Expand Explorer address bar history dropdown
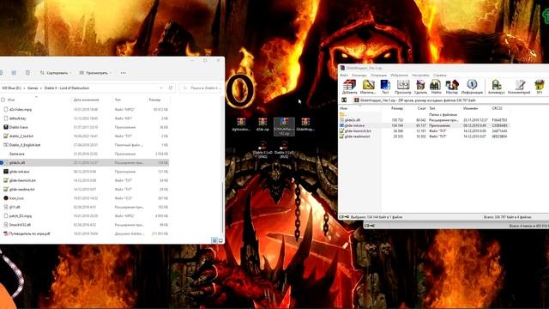Screen dimensions: 549x309 (x=161, y=88)
